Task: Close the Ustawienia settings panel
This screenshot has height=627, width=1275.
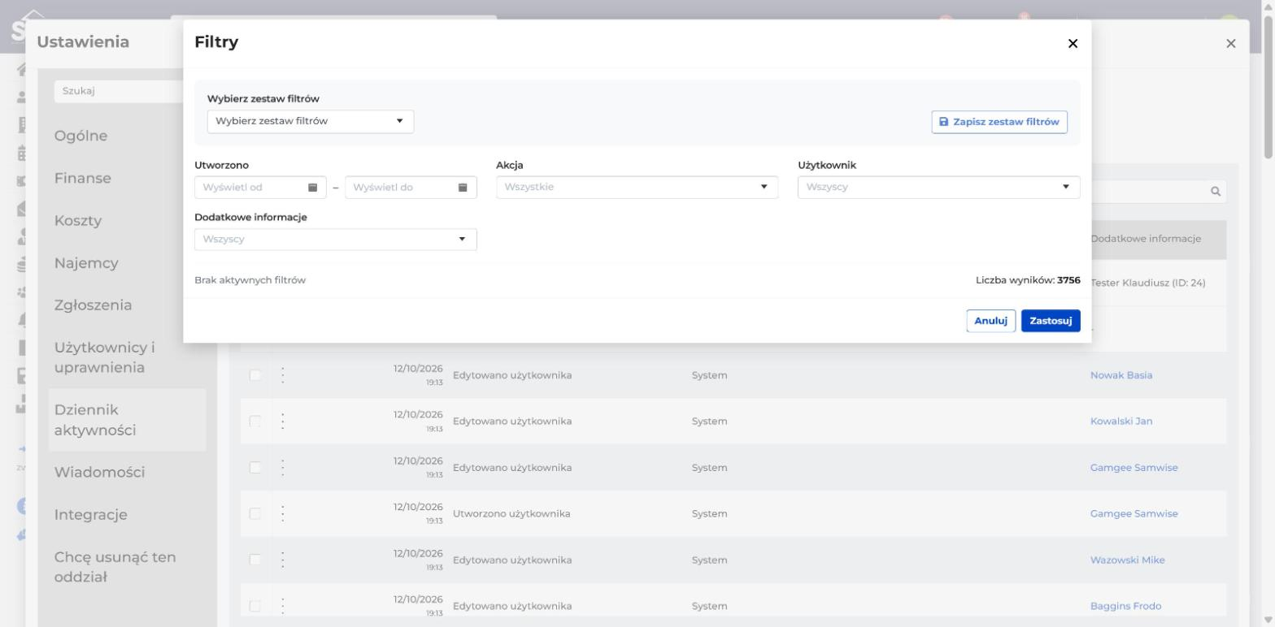Action: 1230,43
